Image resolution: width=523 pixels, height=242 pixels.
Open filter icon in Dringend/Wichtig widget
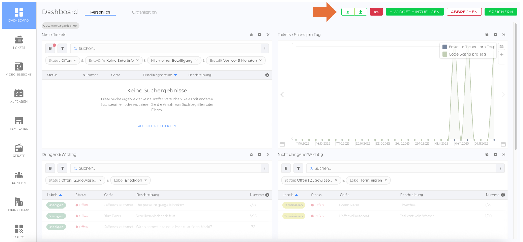tap(62, 168)
